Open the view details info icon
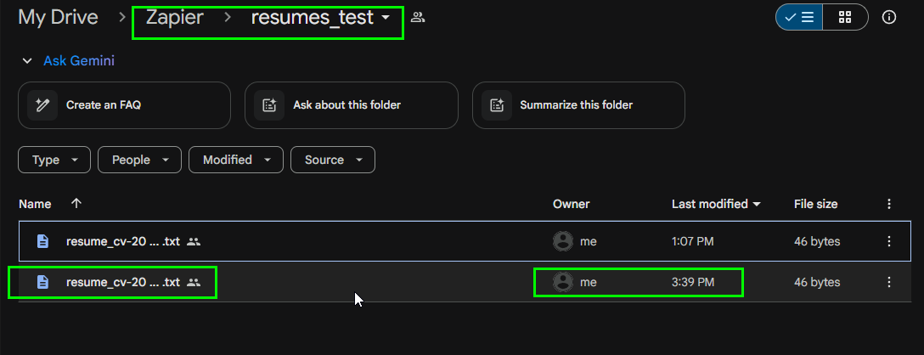 (888, 17)
